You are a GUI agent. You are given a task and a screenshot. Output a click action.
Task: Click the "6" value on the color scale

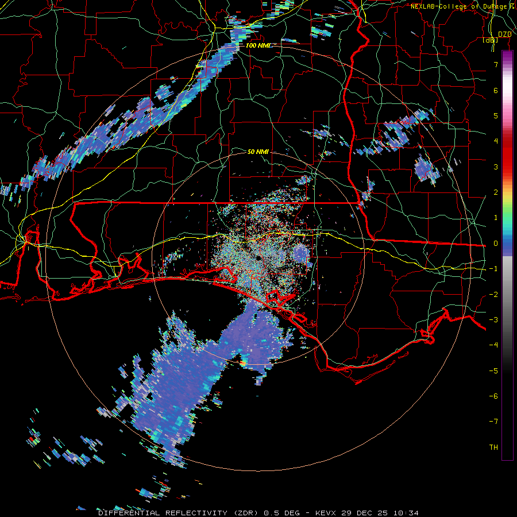pyautogui.click(x=496, y=90)
